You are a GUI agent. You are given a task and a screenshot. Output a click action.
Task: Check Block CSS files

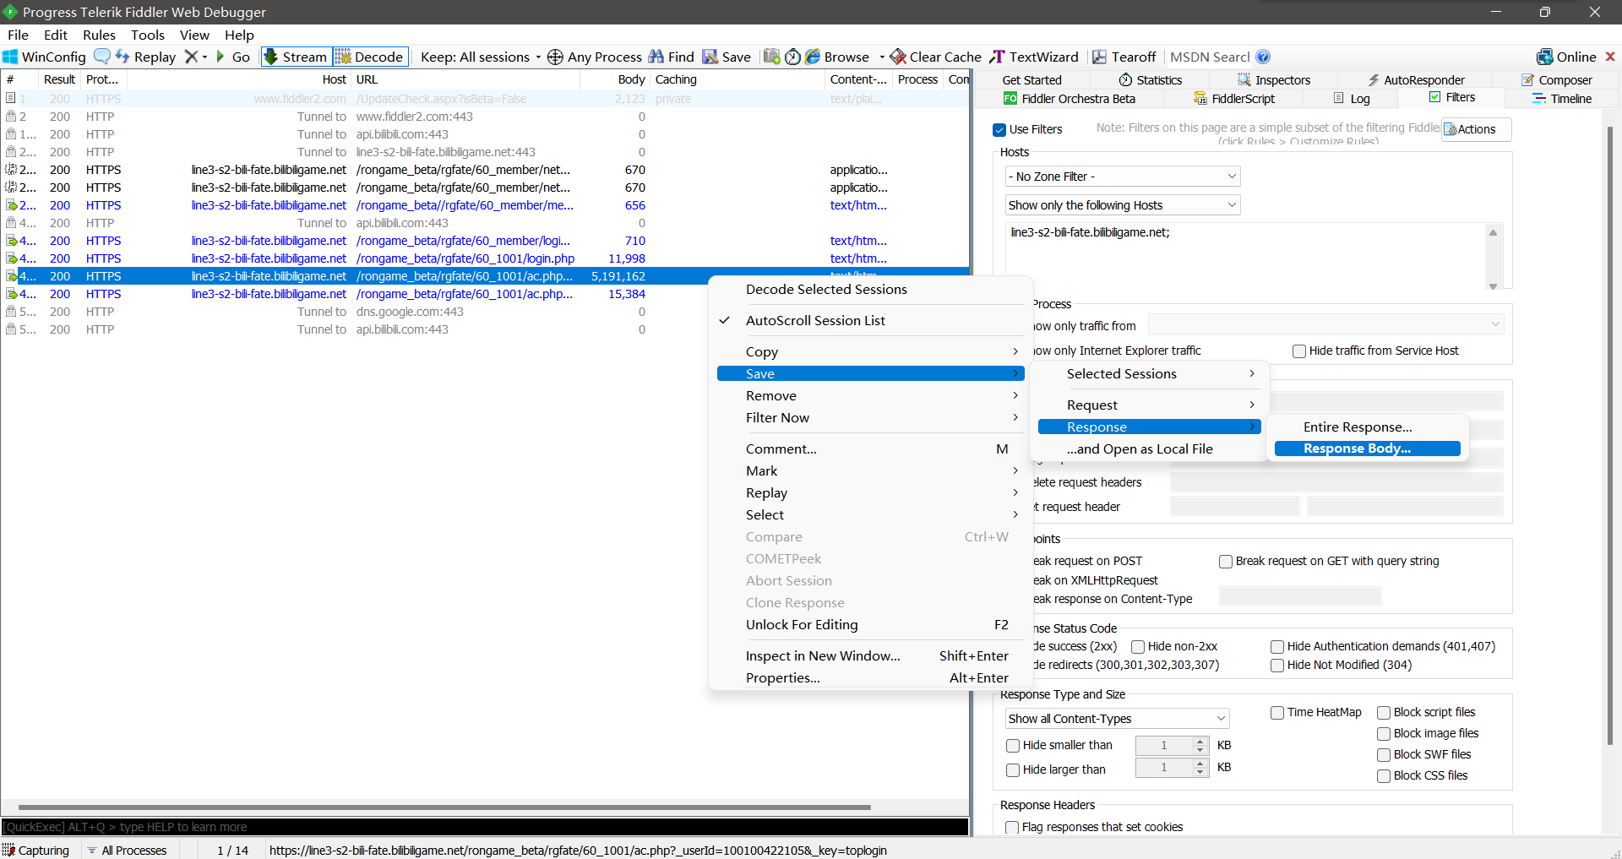[1384, 776]
